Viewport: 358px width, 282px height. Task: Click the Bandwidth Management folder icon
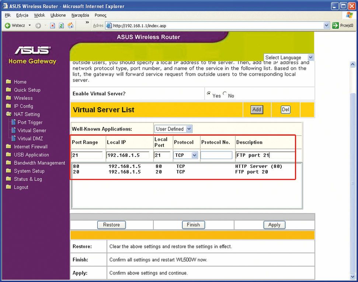9,163
